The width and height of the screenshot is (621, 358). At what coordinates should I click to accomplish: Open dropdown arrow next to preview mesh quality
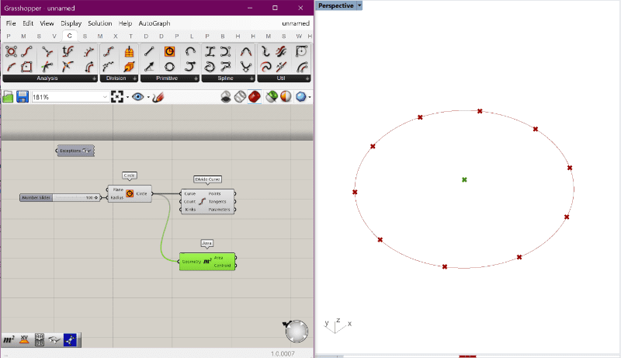[x=310, y=97]
